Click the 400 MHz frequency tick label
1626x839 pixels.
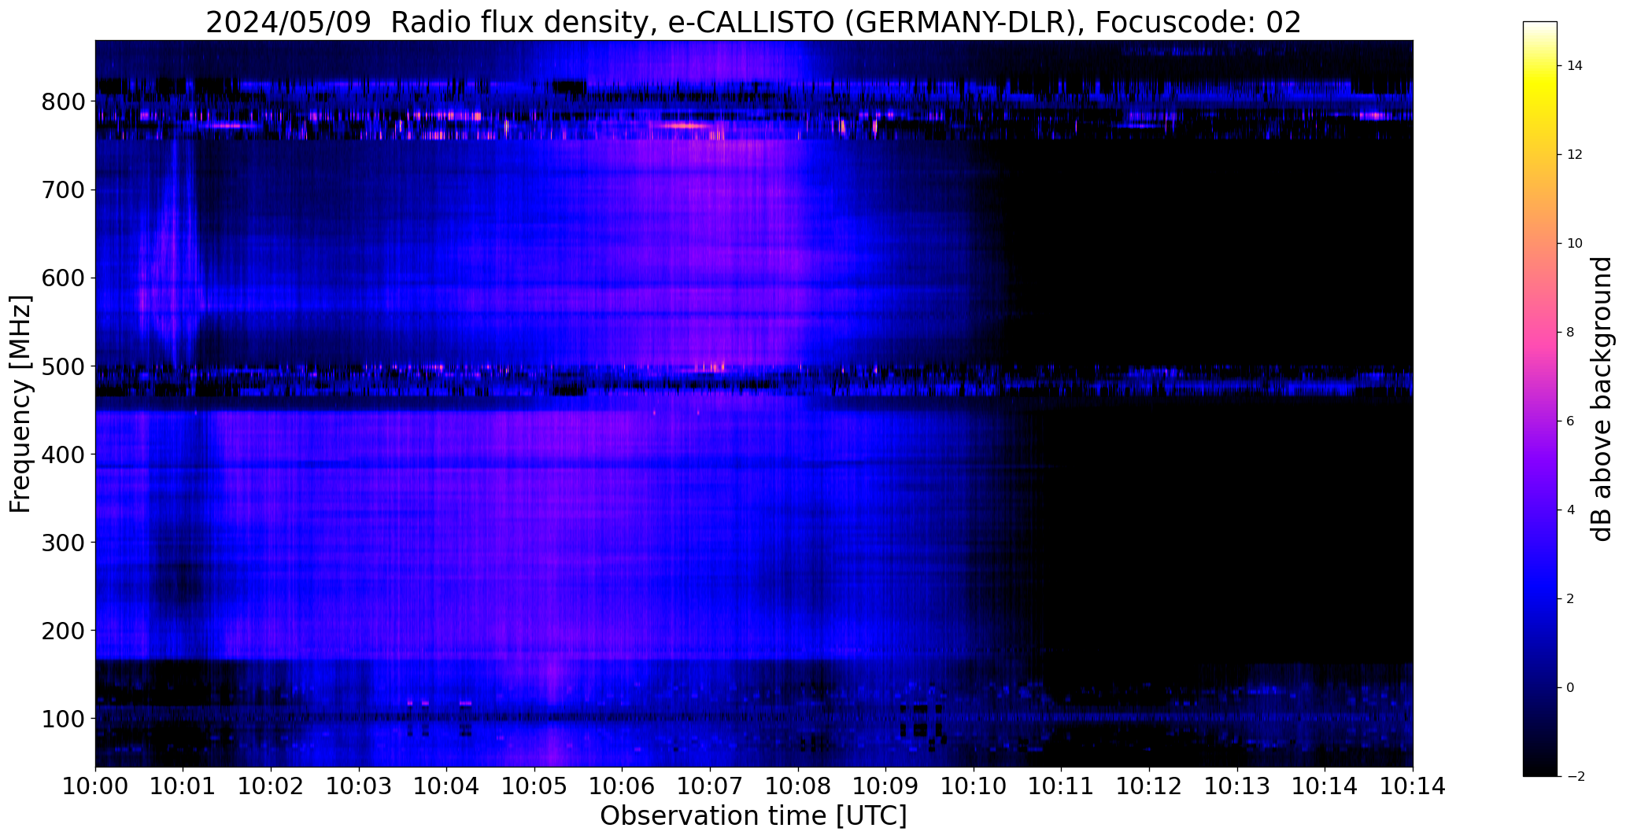click(63, 454)
